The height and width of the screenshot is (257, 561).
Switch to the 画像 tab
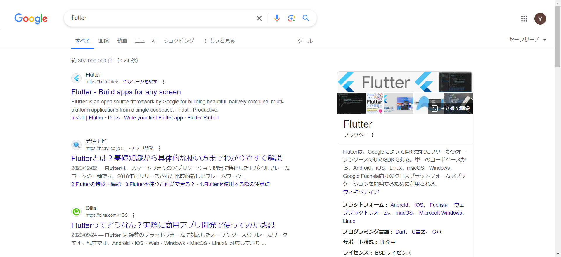tap(103, 41)
